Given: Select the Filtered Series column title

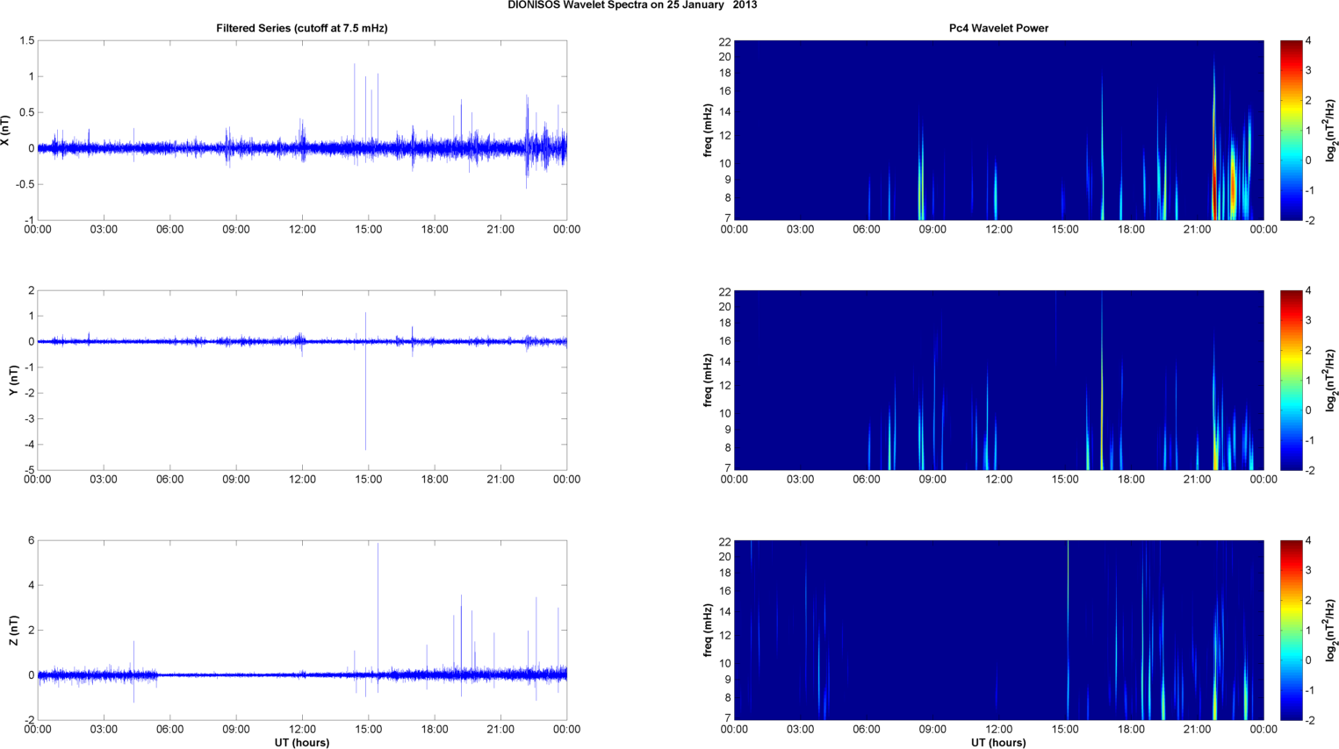Looking at the screenshot, I should click(x=301, y=28).
